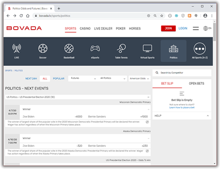220x169 pixels.
Task: Click the red JOIN button
Action: (x=168, y=28)
